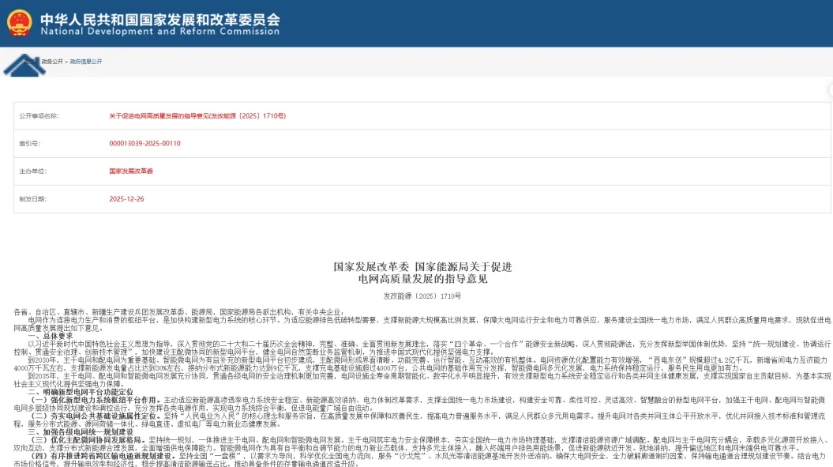Click the document number 发改能源〔2025〕1710号 below heading

[x=422, y=296]
